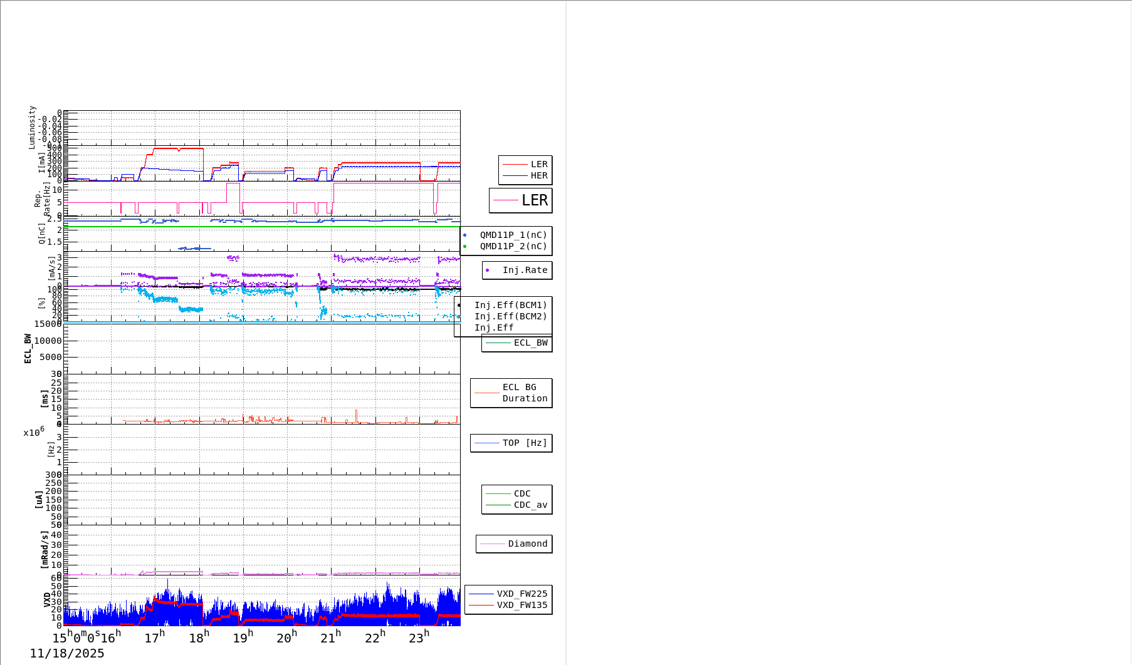Click the Luminosity y-axis title
Viewport: 1132px width, 665px height.
32,127
